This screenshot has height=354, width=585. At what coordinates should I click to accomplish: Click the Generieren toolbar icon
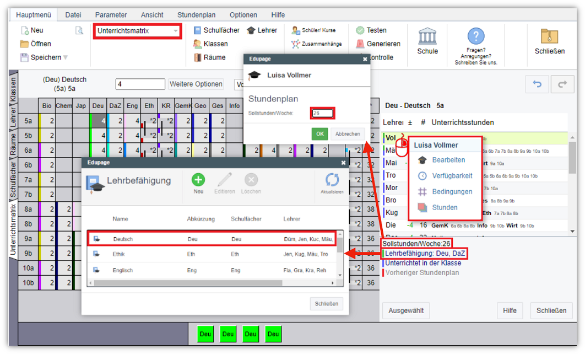coord(360,44)
